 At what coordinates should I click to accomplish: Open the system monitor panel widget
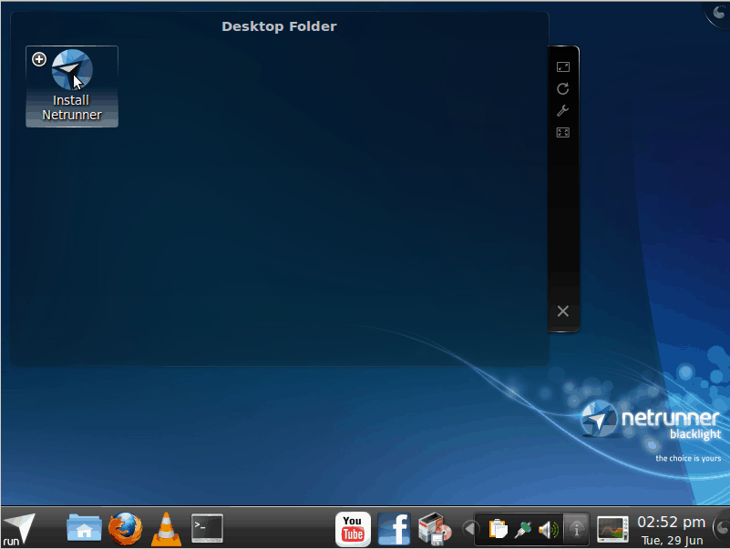(612, 529)
